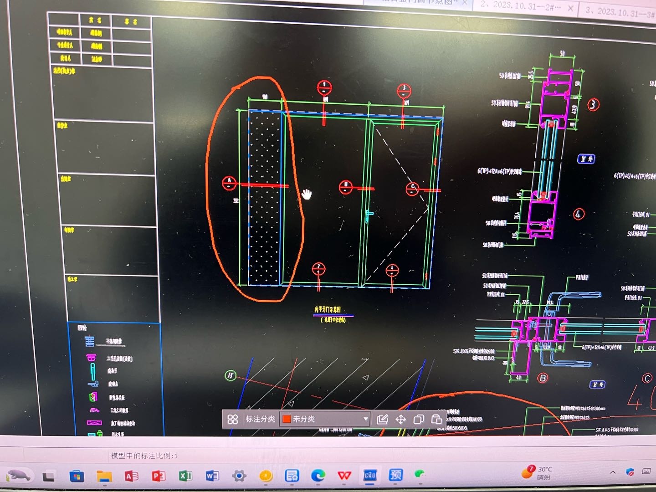Open Settings gear from the taskbar
656x492 pixels.
click(x=239, y=476)
